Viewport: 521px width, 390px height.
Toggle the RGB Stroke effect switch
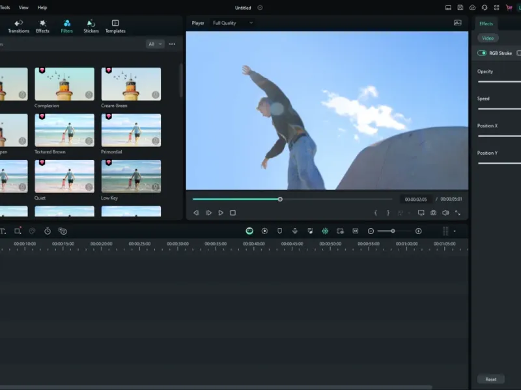coord(482,53)
